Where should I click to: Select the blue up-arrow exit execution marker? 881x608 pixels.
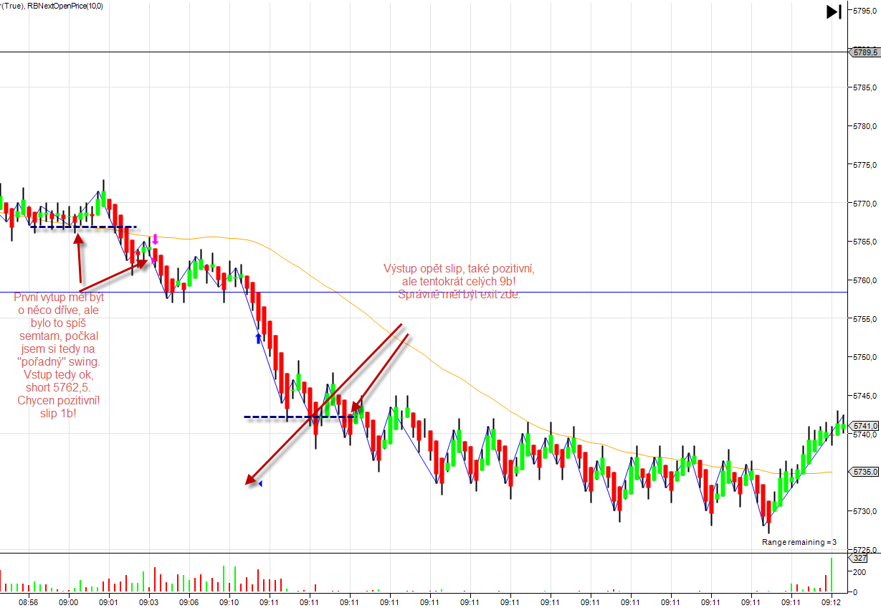click(x=258, y=338)
